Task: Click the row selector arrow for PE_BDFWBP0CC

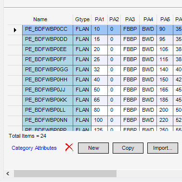Action: click(x=15, y=30)
